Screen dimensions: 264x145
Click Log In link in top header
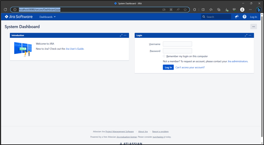click(x=253, y=17)
